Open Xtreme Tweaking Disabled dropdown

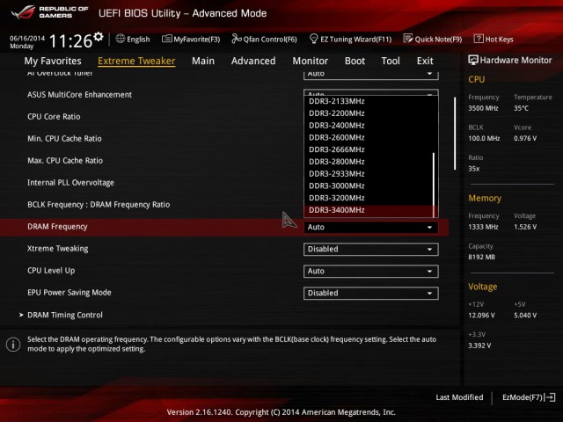(371, 249)
